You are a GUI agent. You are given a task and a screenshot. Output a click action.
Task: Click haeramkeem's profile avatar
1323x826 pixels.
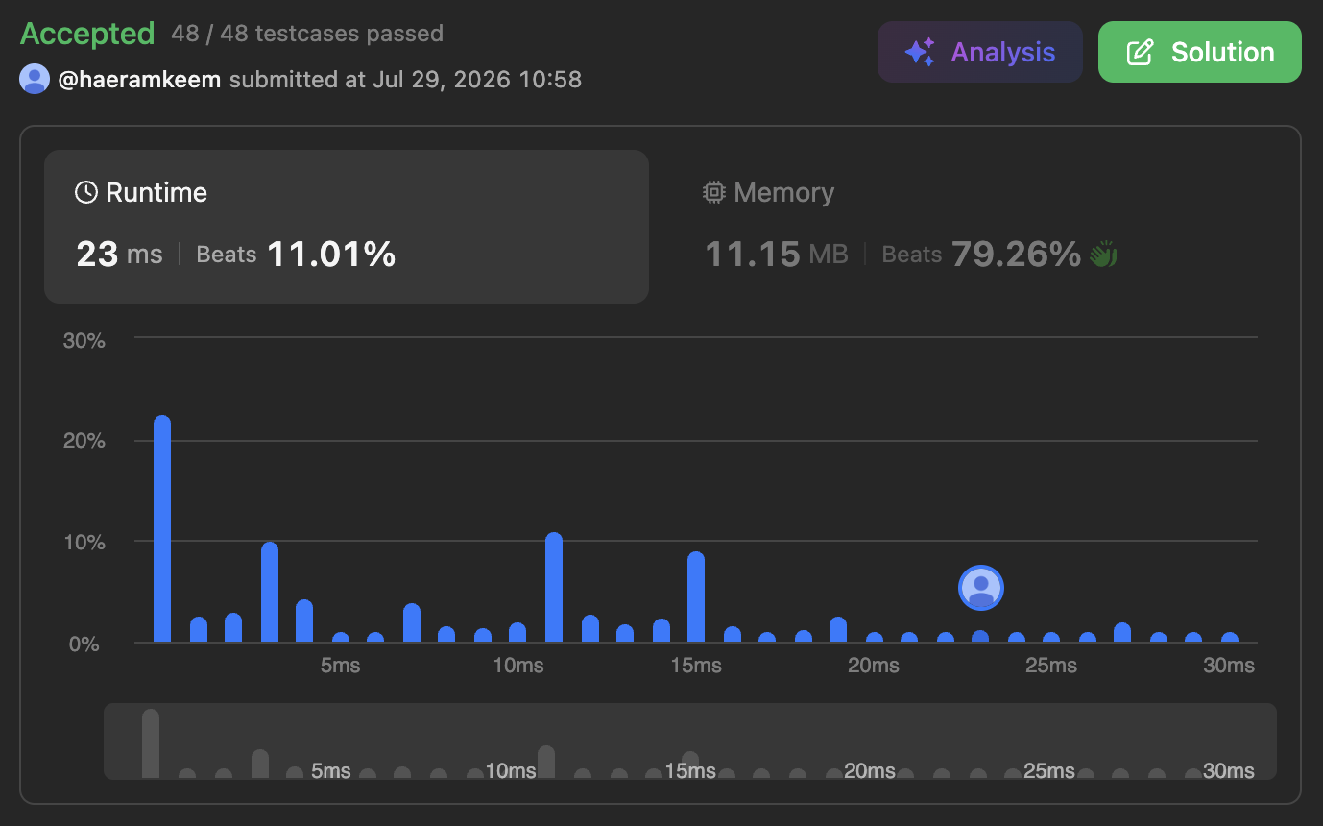tap(35, 79)
